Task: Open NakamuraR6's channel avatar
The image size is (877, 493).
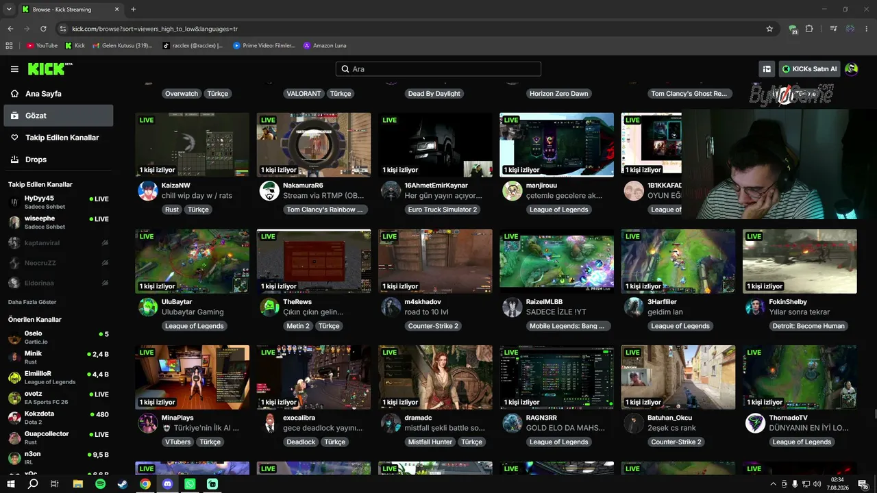Action: (x=269, y=191)
